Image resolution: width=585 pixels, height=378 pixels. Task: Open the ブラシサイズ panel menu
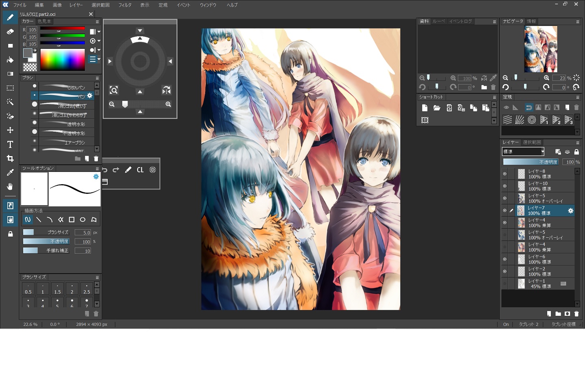(x=97, y=277)
